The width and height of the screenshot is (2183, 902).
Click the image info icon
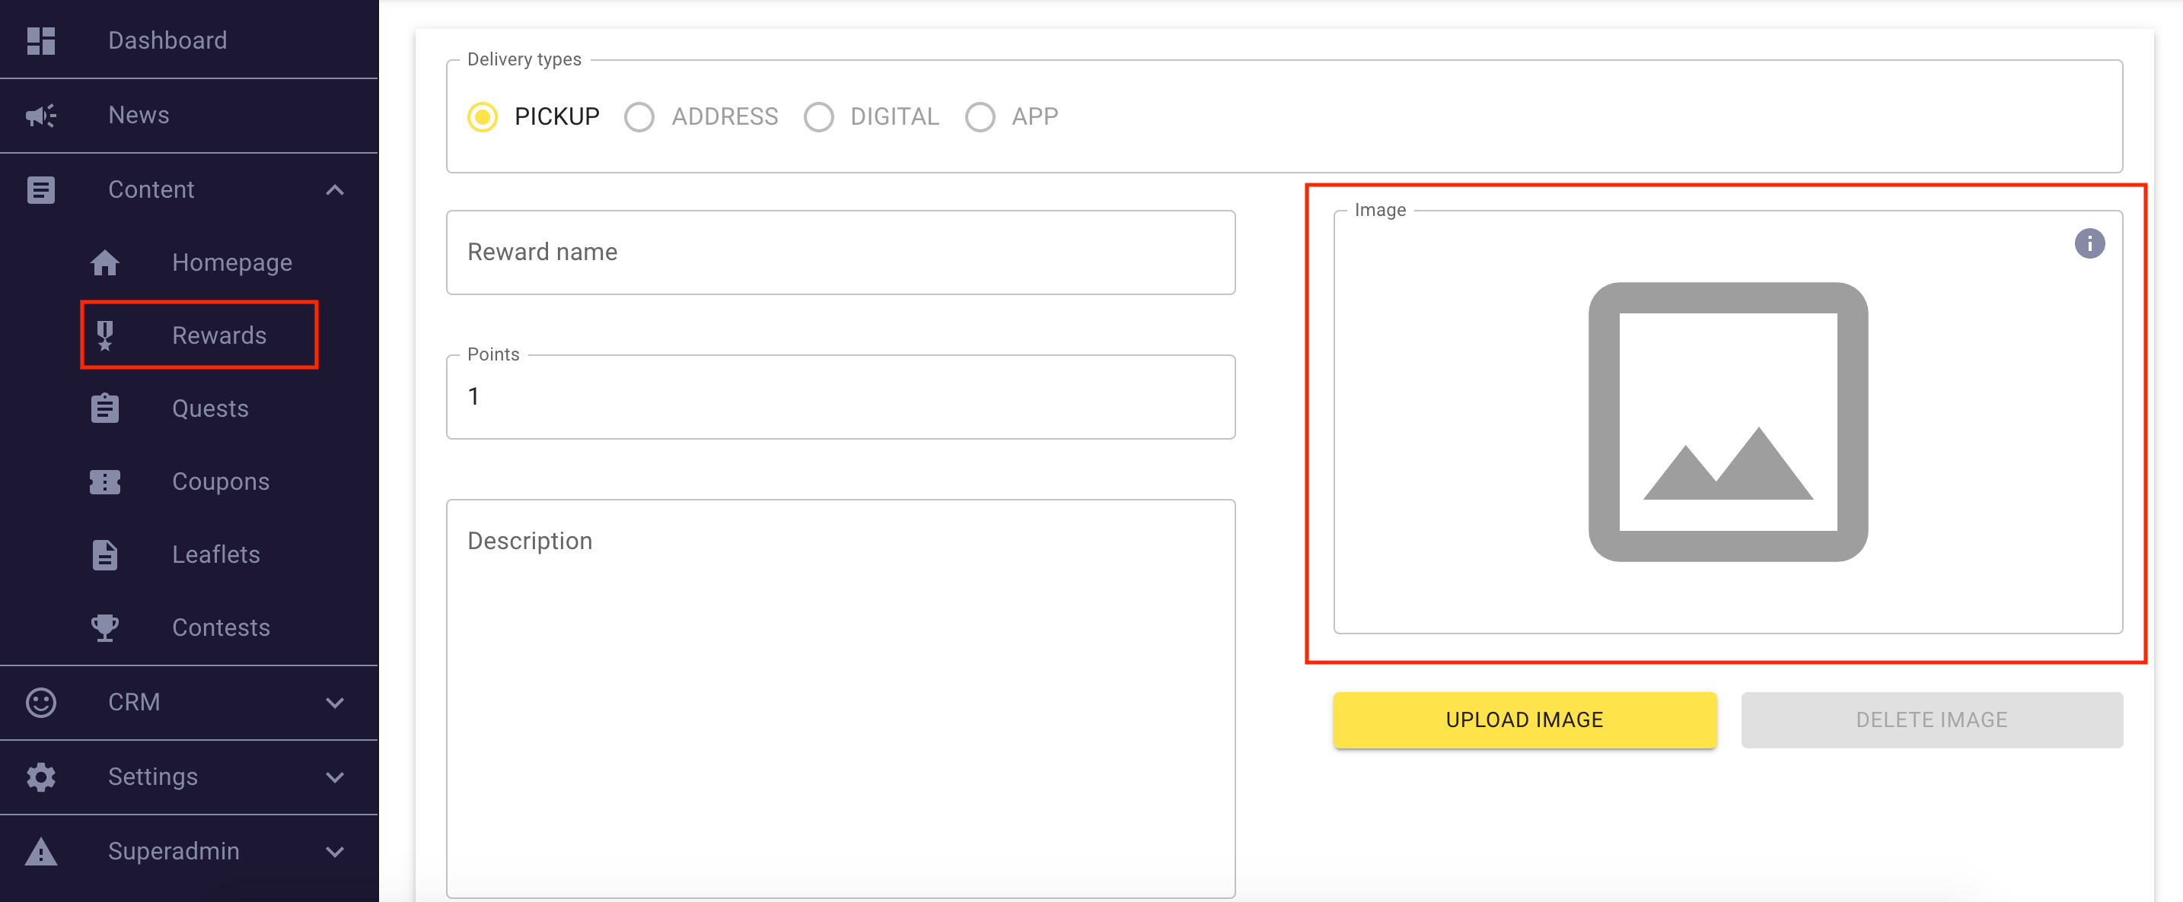click(2089, 244)
